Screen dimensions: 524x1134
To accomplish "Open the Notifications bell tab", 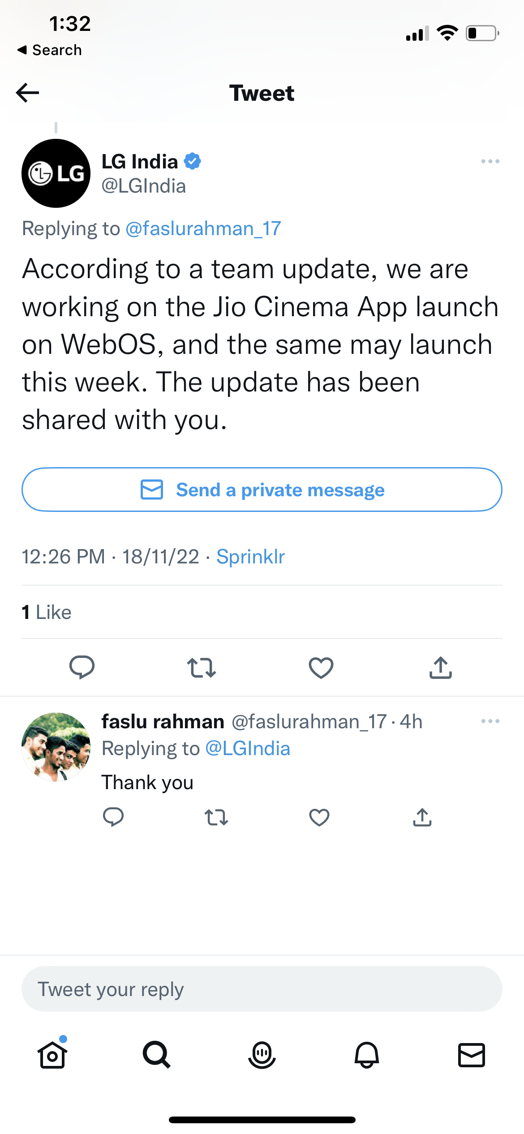I will coord(367,1055).
